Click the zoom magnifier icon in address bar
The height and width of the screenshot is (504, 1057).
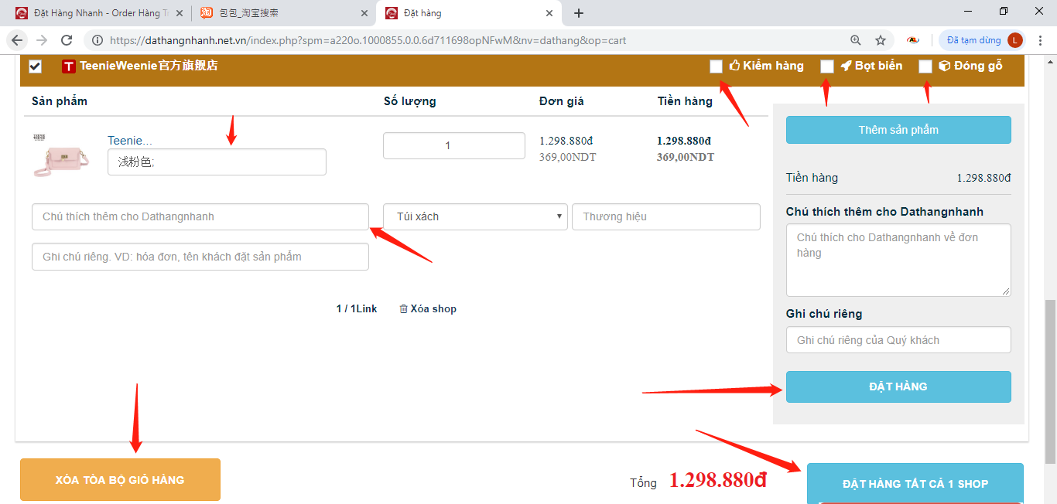[x=855, y=40]
